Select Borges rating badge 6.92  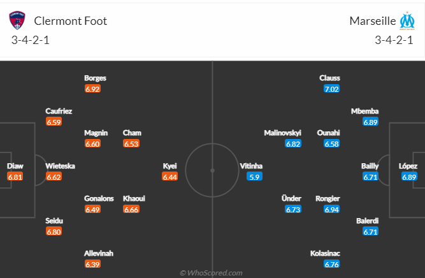point(92,89)
